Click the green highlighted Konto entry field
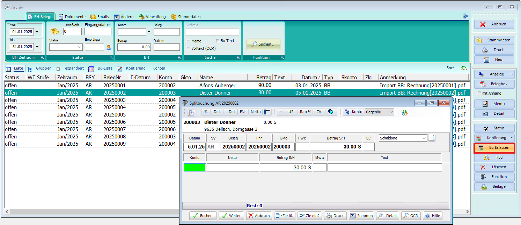Screen dimensions: 521x225 tap(195, 168)
